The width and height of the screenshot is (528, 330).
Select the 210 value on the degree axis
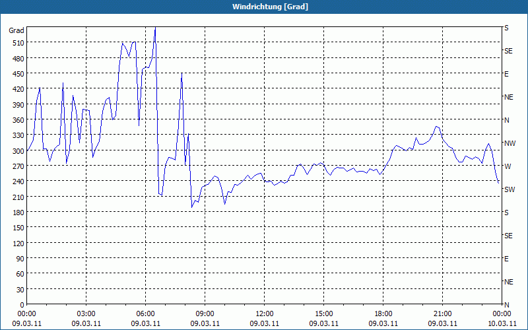18,197
